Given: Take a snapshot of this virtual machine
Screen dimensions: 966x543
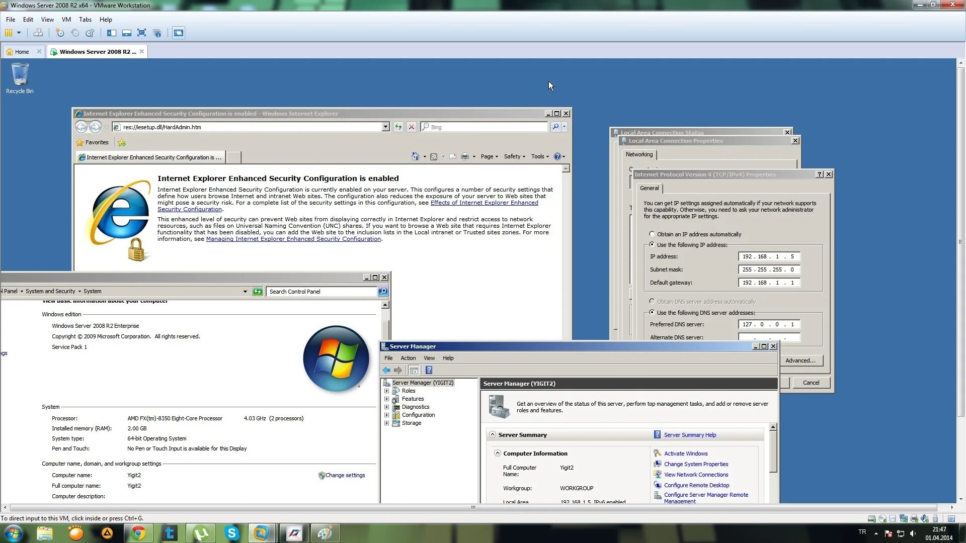Looking at the screenshot, I should (x=60, y=33).
